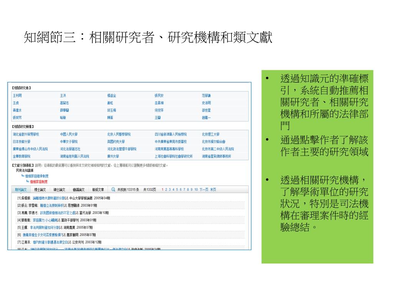Select institution 湖南省星沁律師事務所

(216, 156)
